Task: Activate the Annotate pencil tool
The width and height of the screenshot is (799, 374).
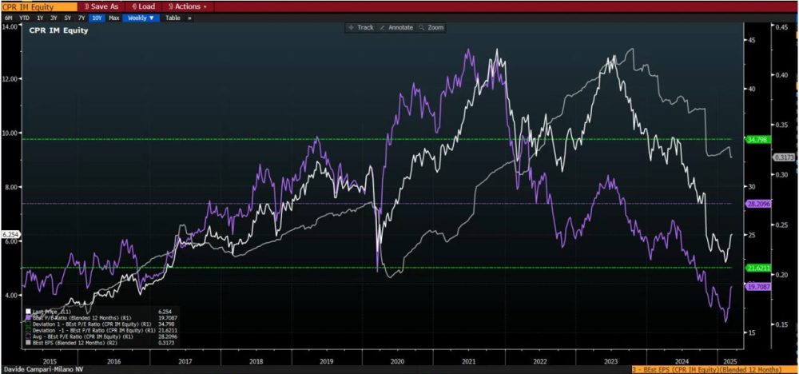Action: (396, 27)
